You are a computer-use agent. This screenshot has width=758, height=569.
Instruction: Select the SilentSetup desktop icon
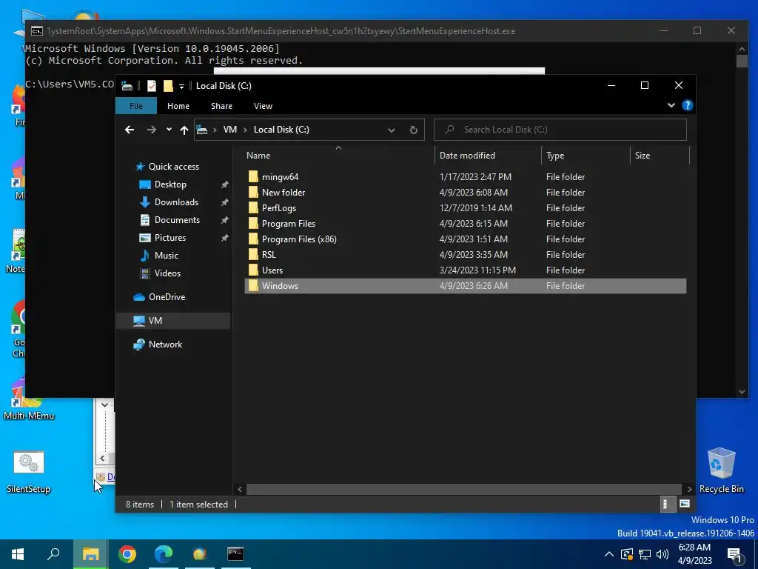(x=29, y=471)
